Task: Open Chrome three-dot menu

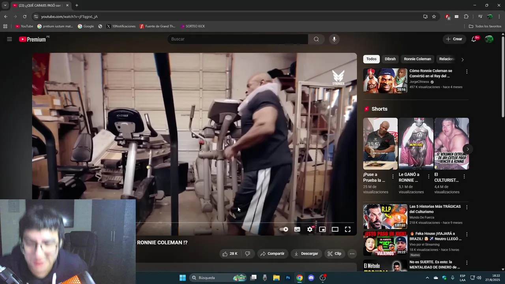Action: tap(499, 17)
